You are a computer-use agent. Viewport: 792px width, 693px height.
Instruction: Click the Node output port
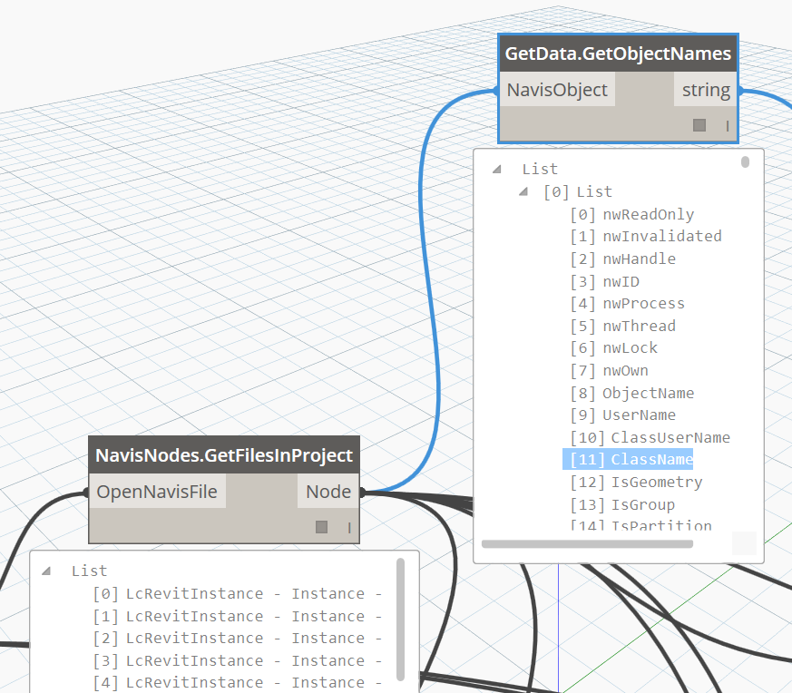[x=328, y=492]
